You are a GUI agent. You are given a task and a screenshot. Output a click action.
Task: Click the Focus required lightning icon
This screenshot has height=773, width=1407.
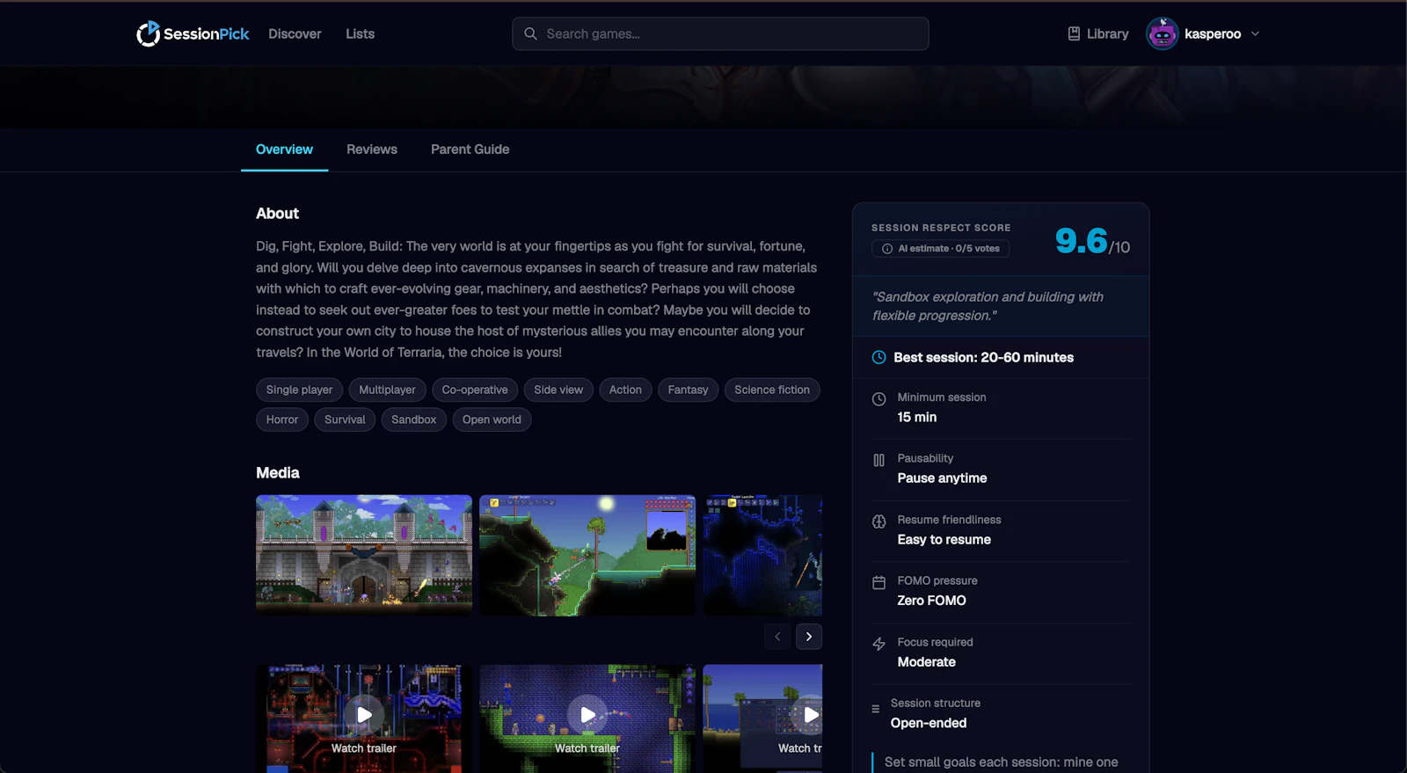pos(878,644)
